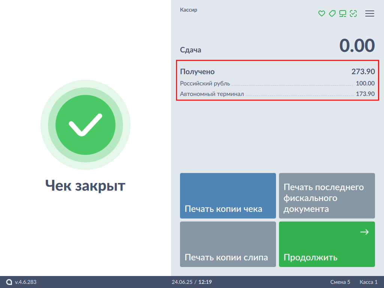Click the arrow on Продолжить button
This screenshot has height=288, width=384.
[364, 232]
